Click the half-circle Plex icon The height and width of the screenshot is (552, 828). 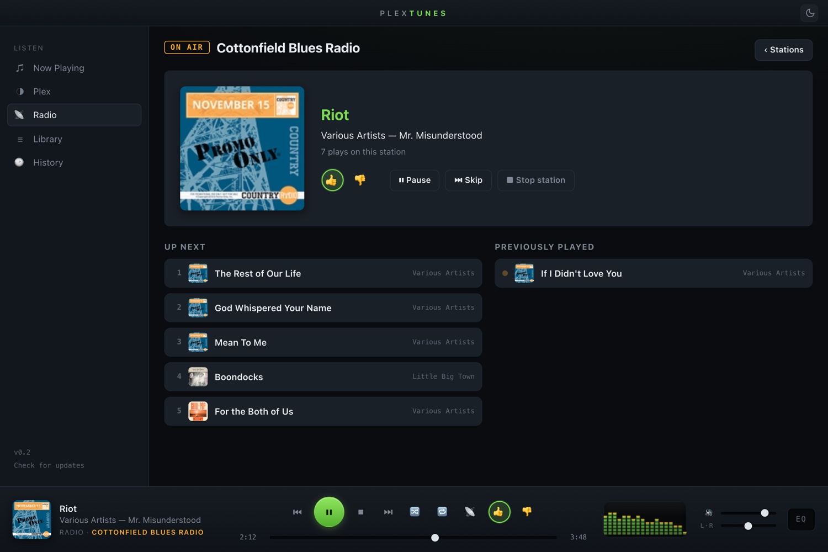pyautogui.click(x=20, y=92)
